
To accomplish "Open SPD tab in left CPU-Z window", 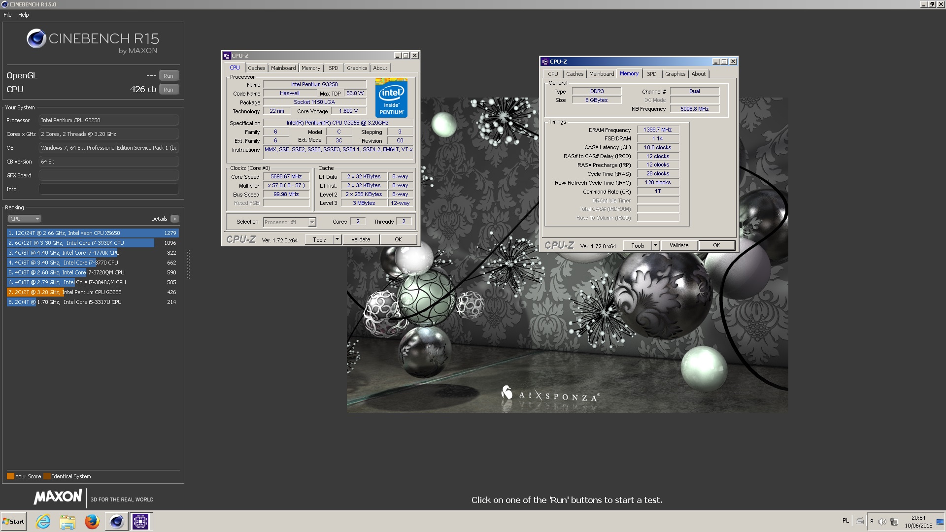I will pos(334,68).
